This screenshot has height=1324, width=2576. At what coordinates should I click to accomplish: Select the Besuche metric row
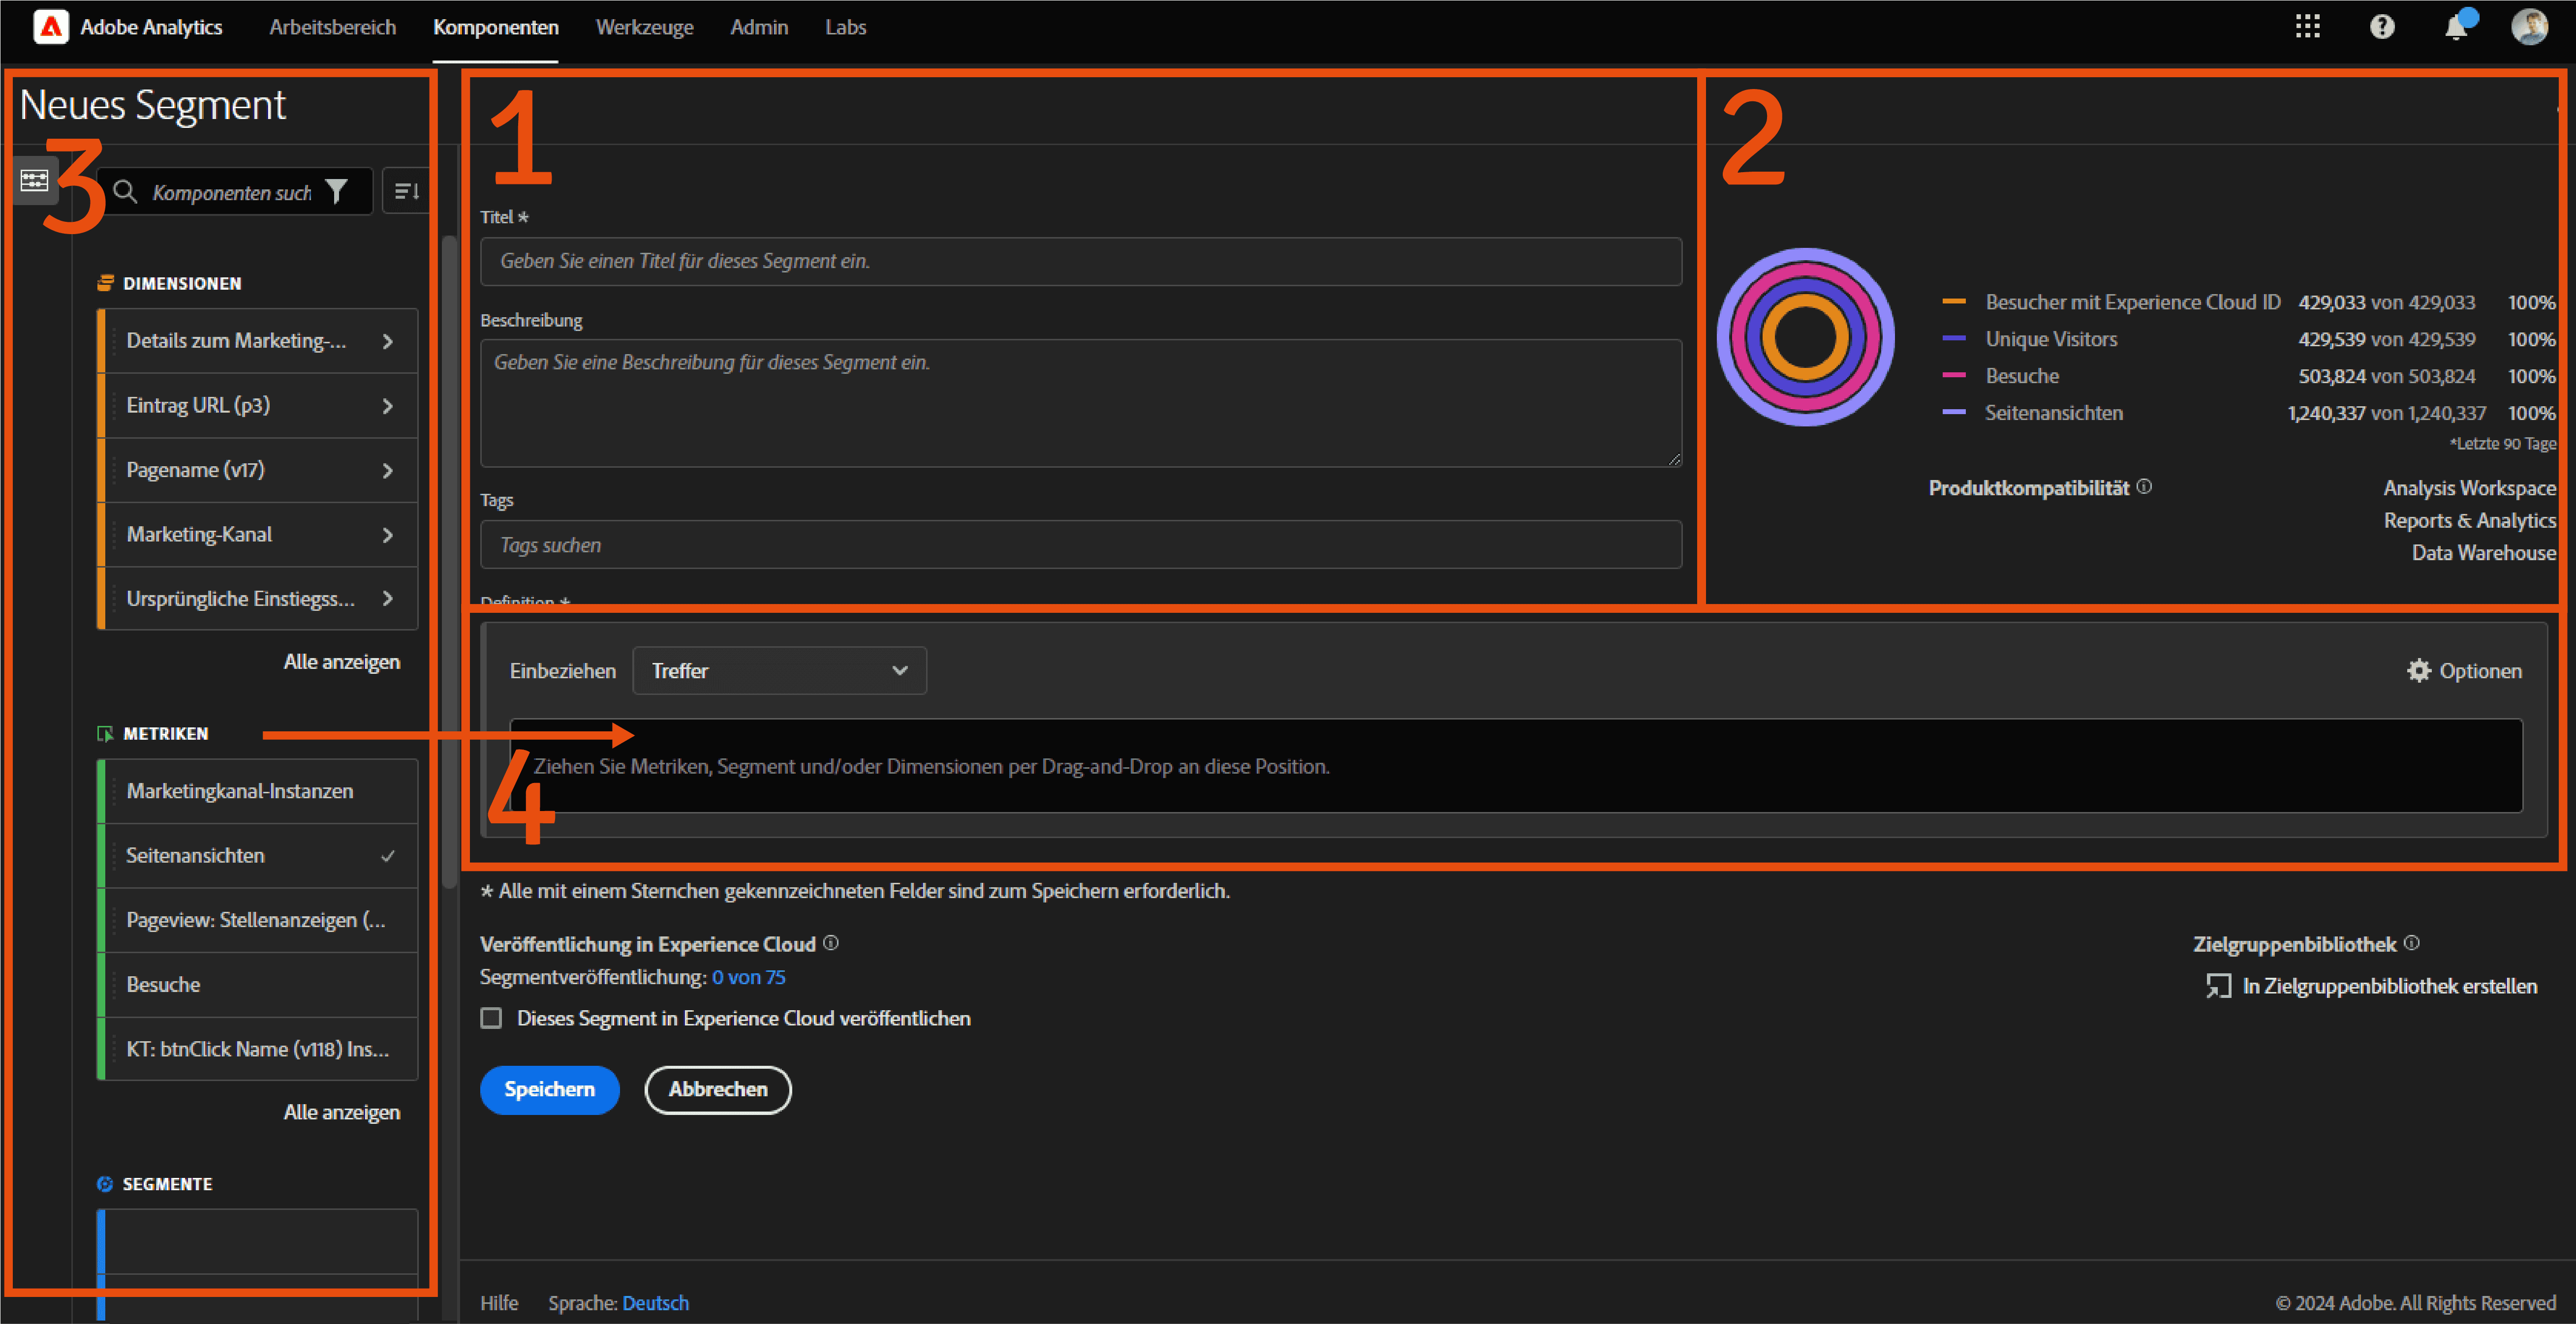pyautogui.click(x=258, y=984)
